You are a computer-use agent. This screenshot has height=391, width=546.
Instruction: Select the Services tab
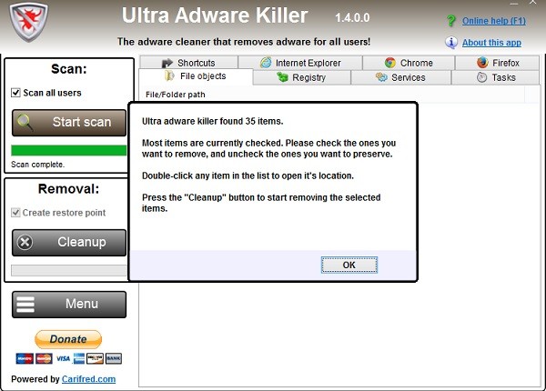[x=401, y=77]
